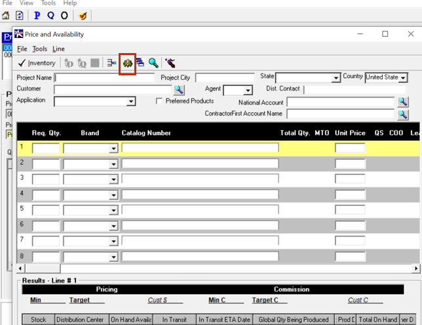
Task: Click the blue P toolbar icon
Action: tap(37, 15)
